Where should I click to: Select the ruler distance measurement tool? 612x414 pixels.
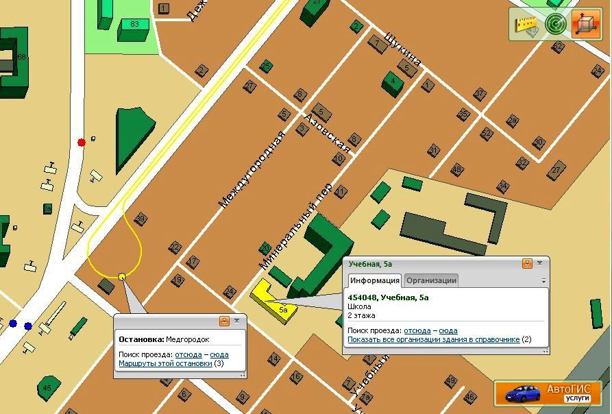tap(528, 25)
